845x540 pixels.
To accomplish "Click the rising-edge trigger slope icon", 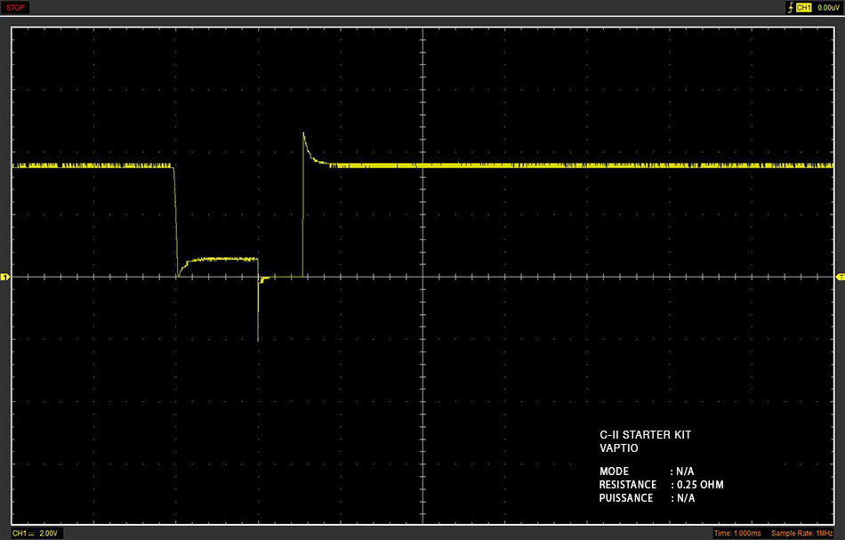I will pos(791,7).
